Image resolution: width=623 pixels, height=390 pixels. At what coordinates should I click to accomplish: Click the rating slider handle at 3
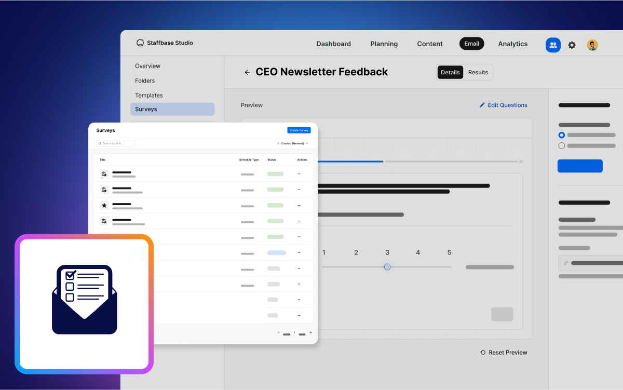click(x=387, y=267)
